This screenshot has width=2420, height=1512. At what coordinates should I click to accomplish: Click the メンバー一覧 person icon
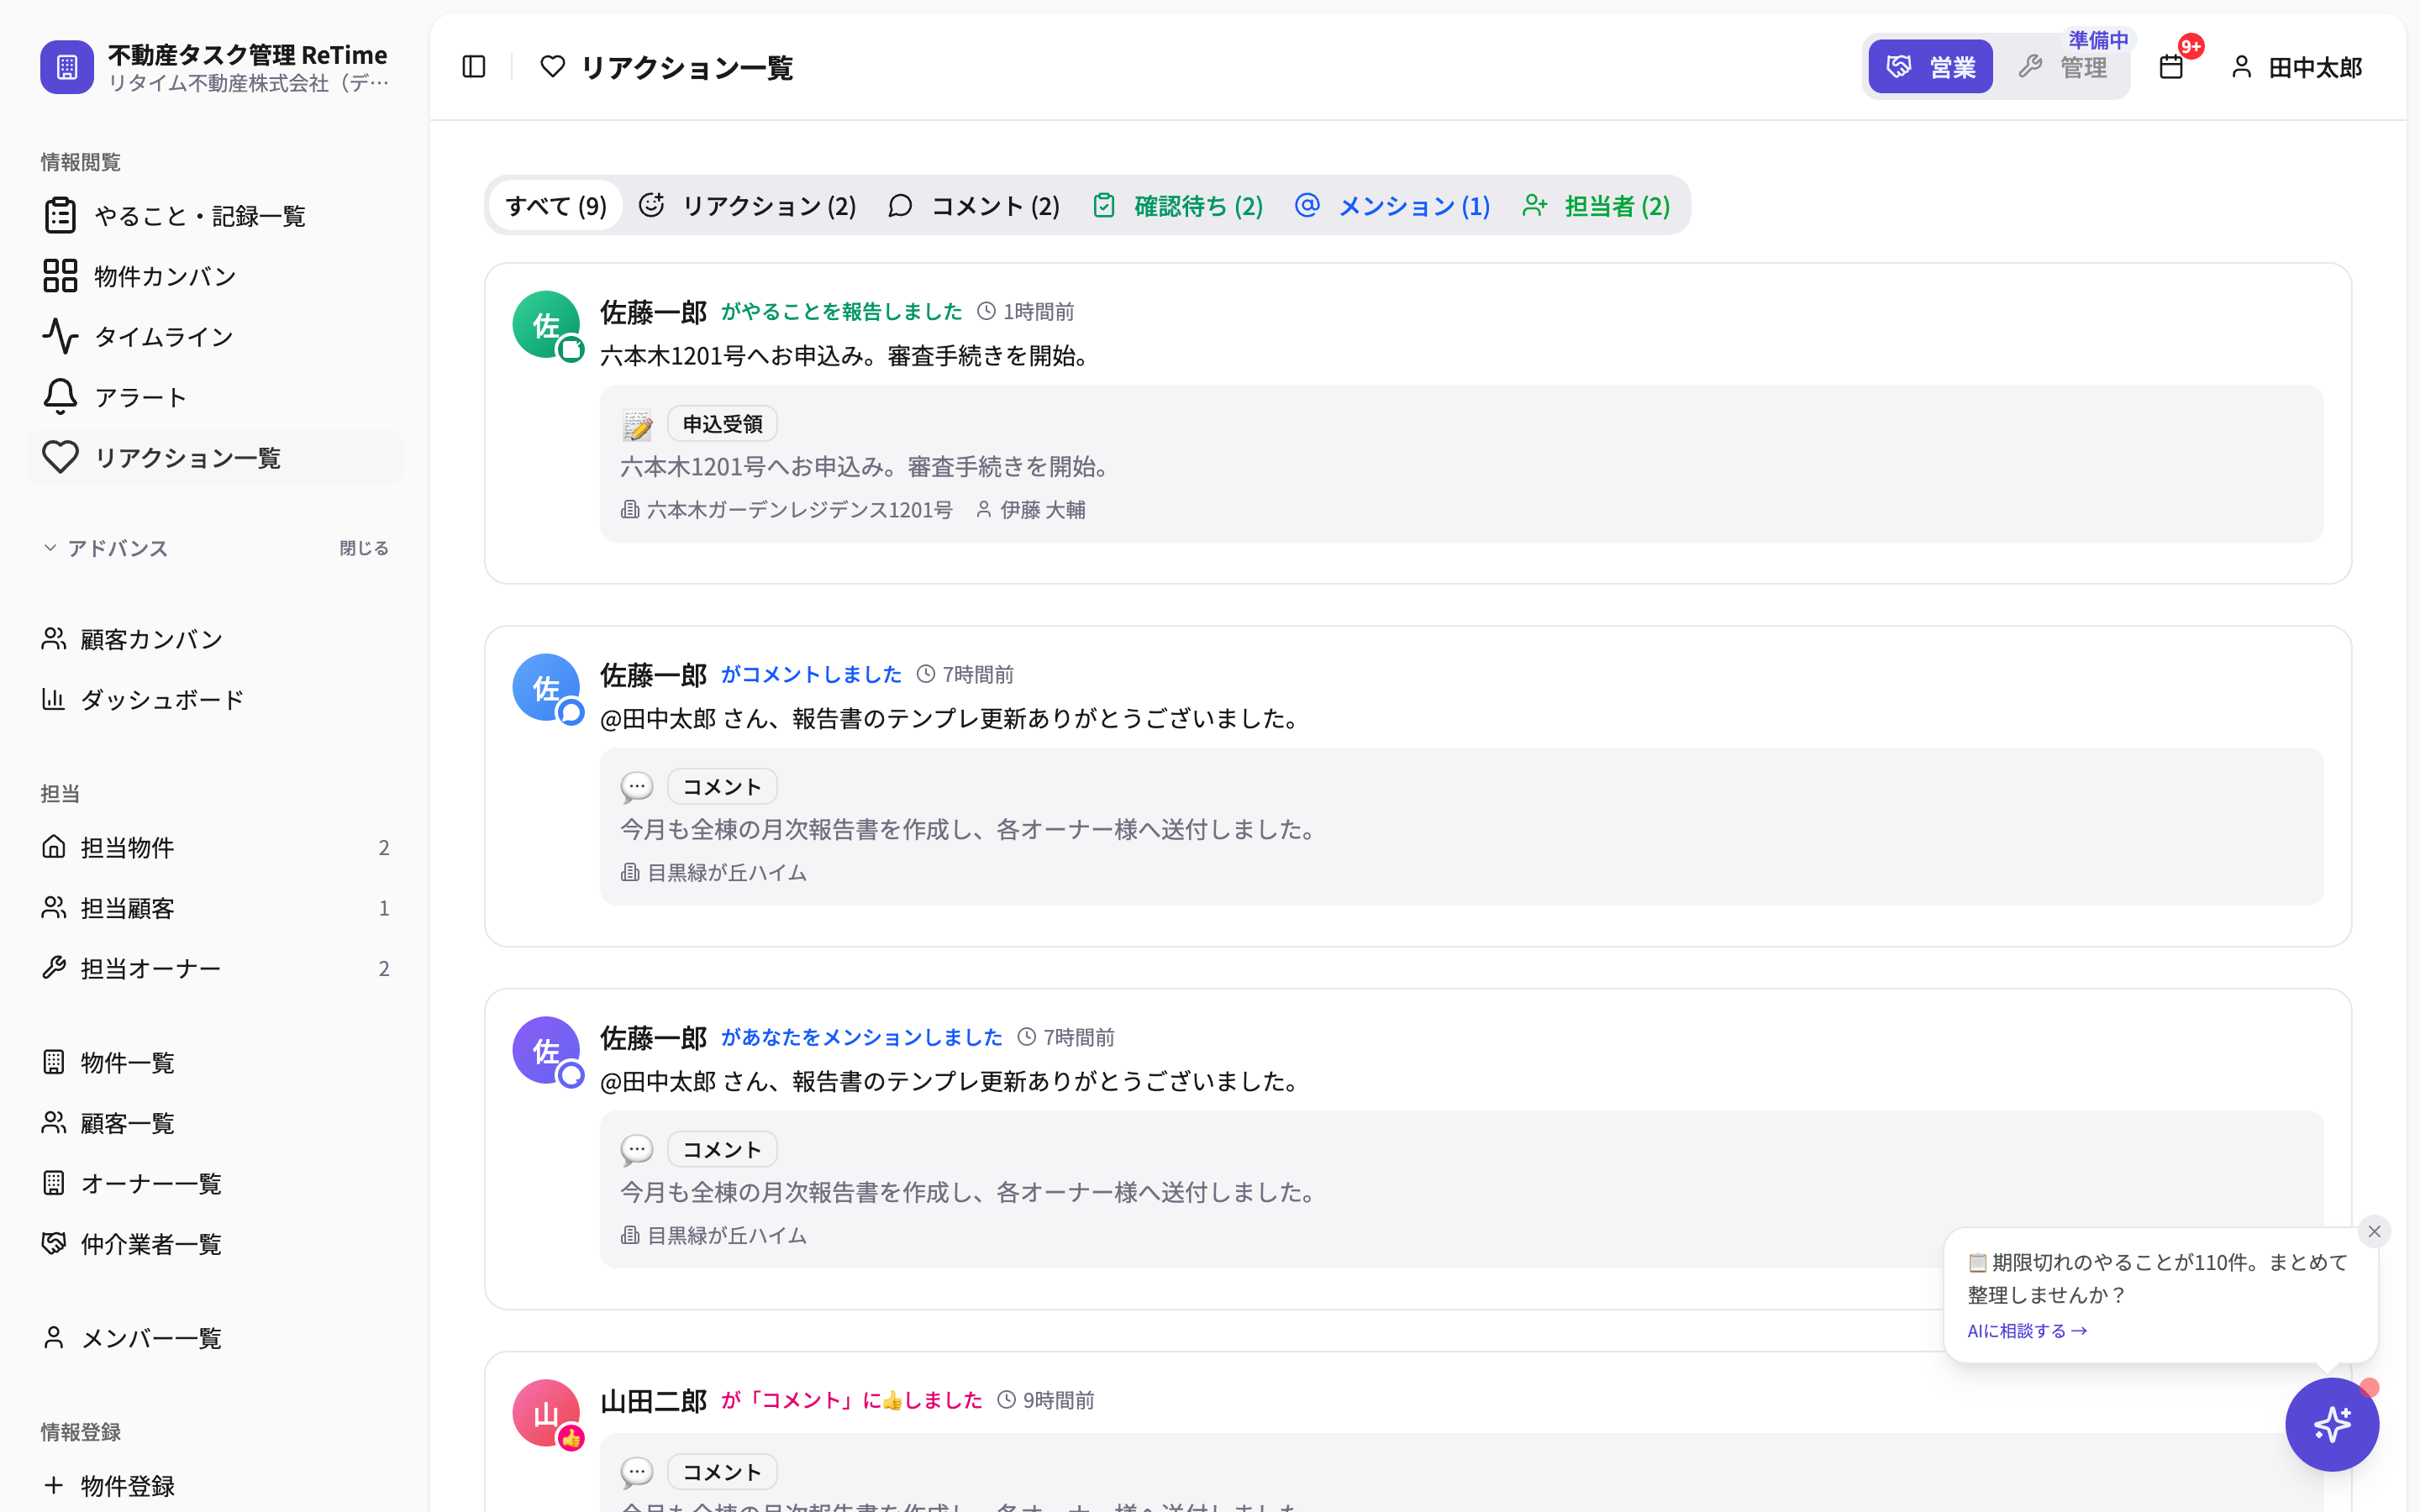pos(54,1338)
